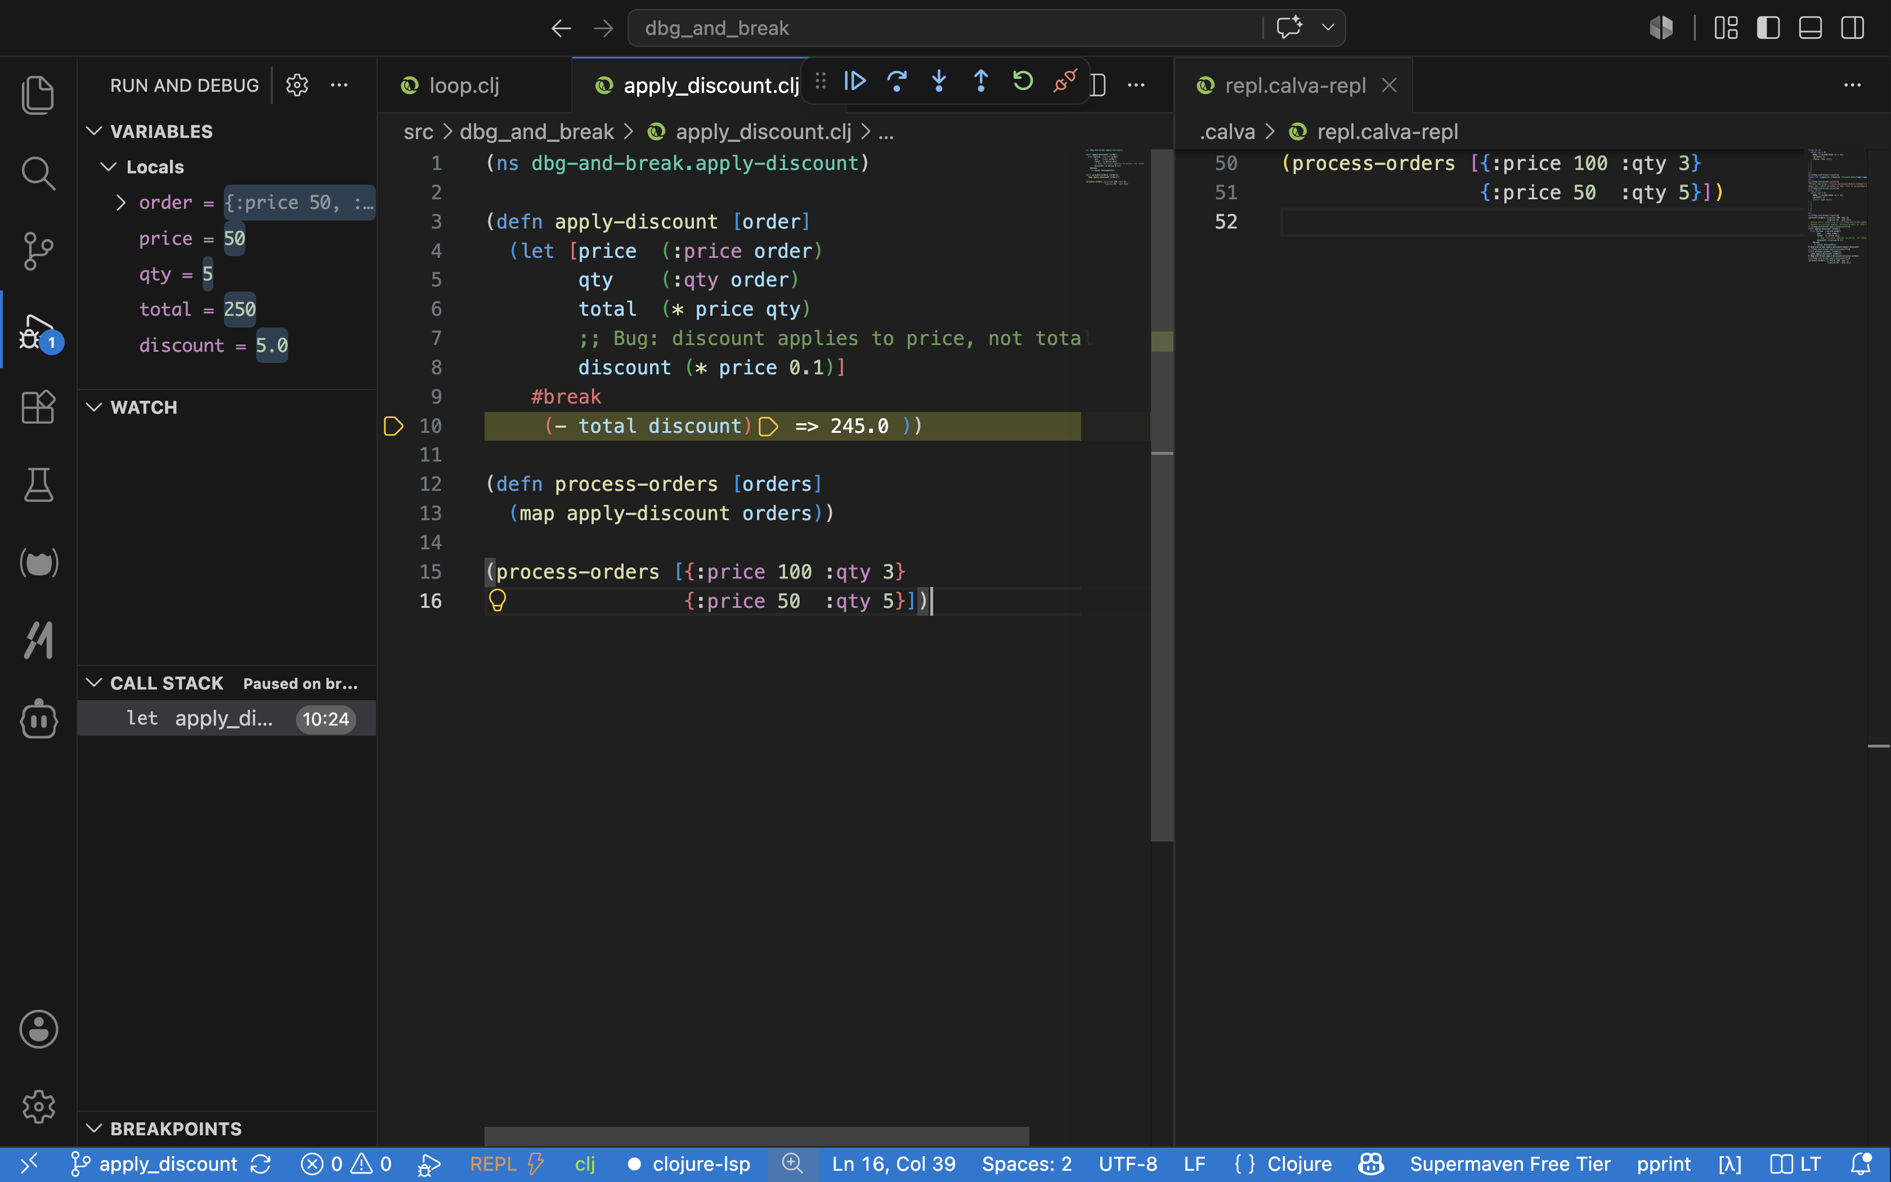Collapse the CALL STACK section

[95, 682]
